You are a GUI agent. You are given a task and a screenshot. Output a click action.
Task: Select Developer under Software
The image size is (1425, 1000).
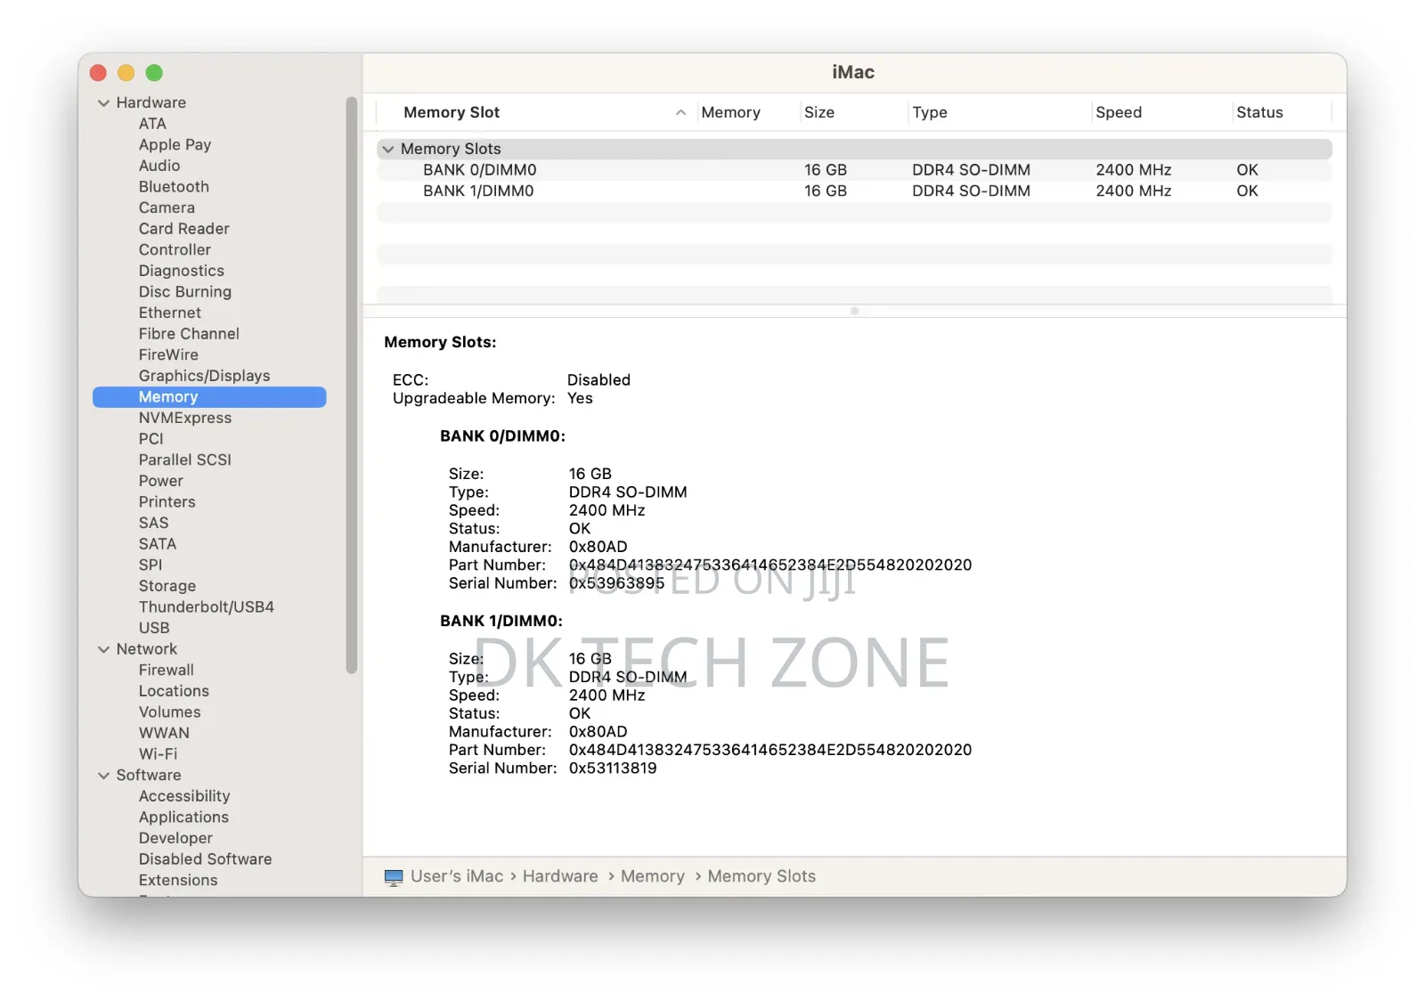[175, 838]
